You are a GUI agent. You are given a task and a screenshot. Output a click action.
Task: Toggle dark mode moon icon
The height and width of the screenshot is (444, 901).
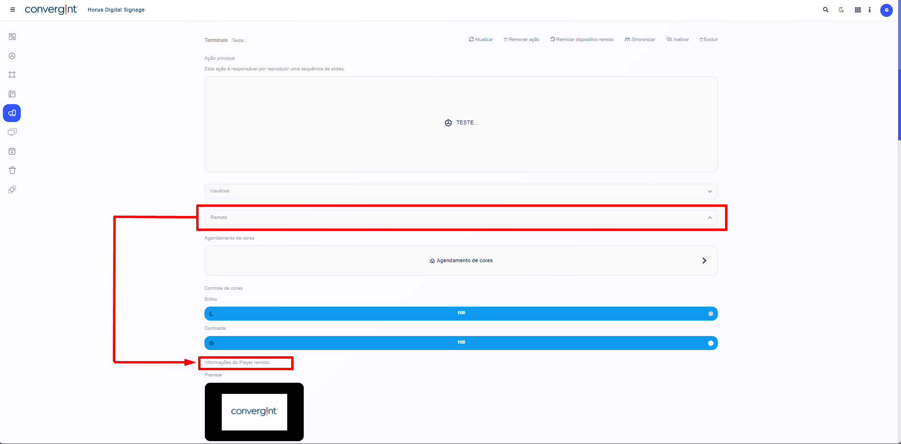click(x=841, y=10)
